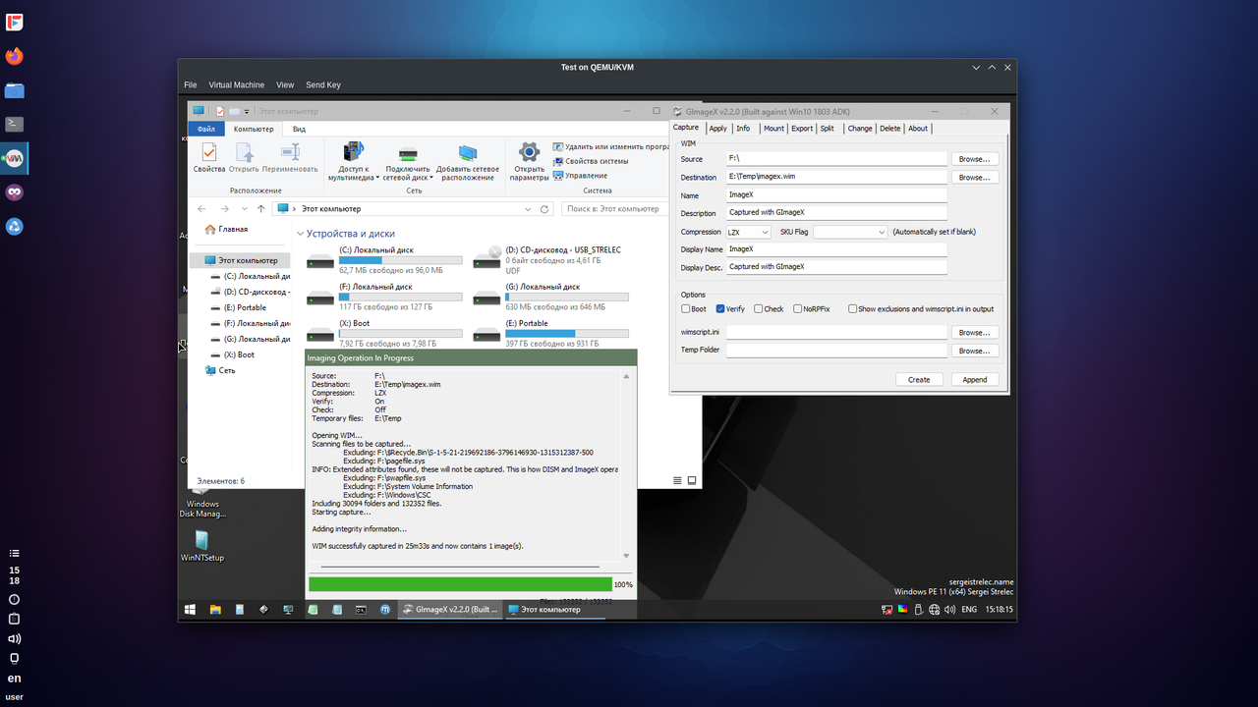The width and height of the screenshot is (1258, 707).
Task: Click Browse button for Temp Folder
Action: 974,351
